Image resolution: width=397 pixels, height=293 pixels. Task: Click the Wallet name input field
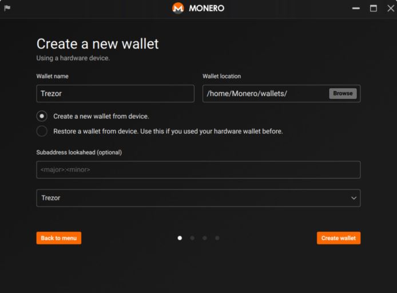pos(116,94)
